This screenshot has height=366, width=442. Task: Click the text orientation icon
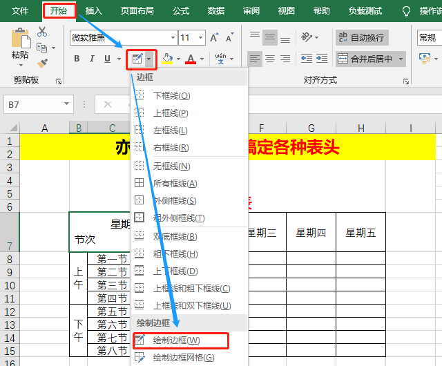pos(307,37)
